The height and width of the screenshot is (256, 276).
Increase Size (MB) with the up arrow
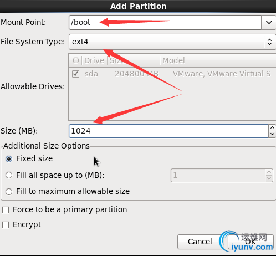coord(272,127)
